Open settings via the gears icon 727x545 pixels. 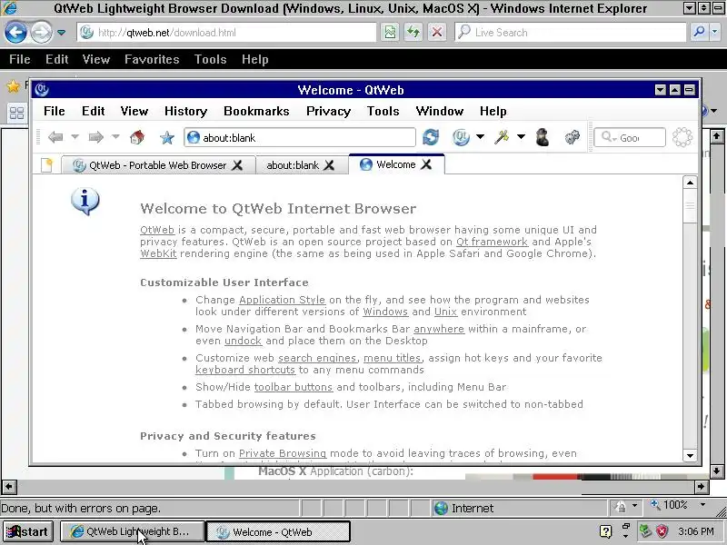coord(573,137)
